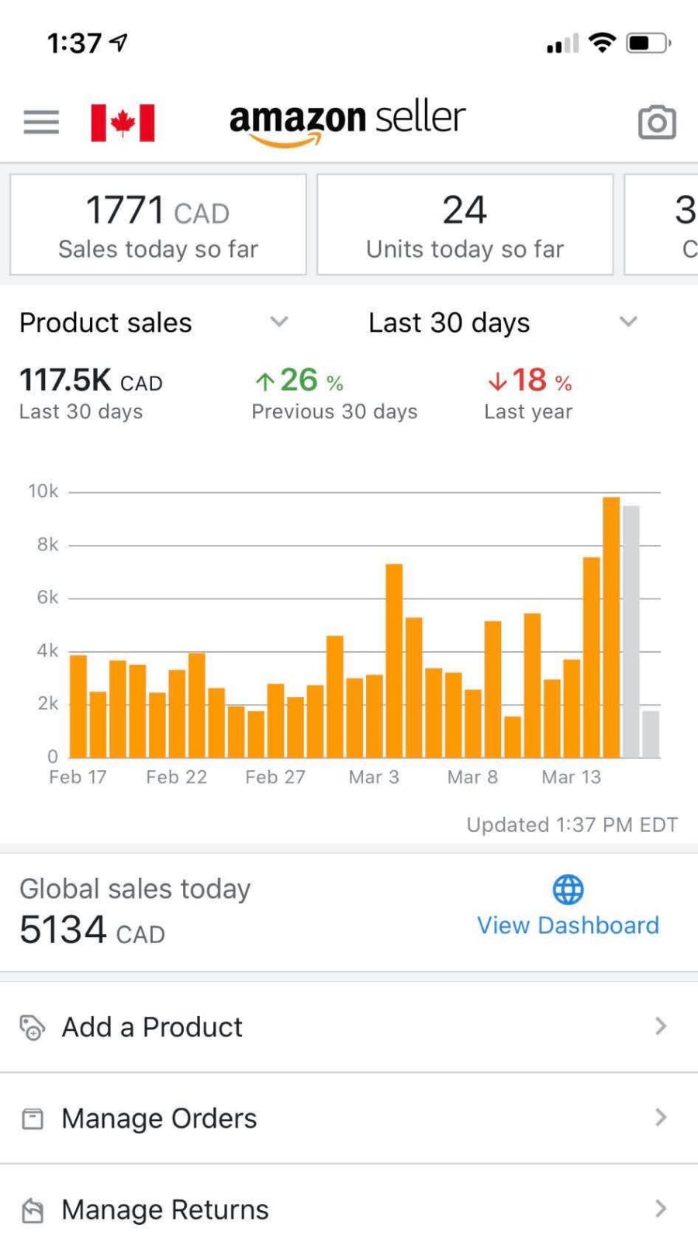Viewport: 698px width, 1242px height.
Task: Expand the Product sales dropdown
Action: click(x=278, y=322)
